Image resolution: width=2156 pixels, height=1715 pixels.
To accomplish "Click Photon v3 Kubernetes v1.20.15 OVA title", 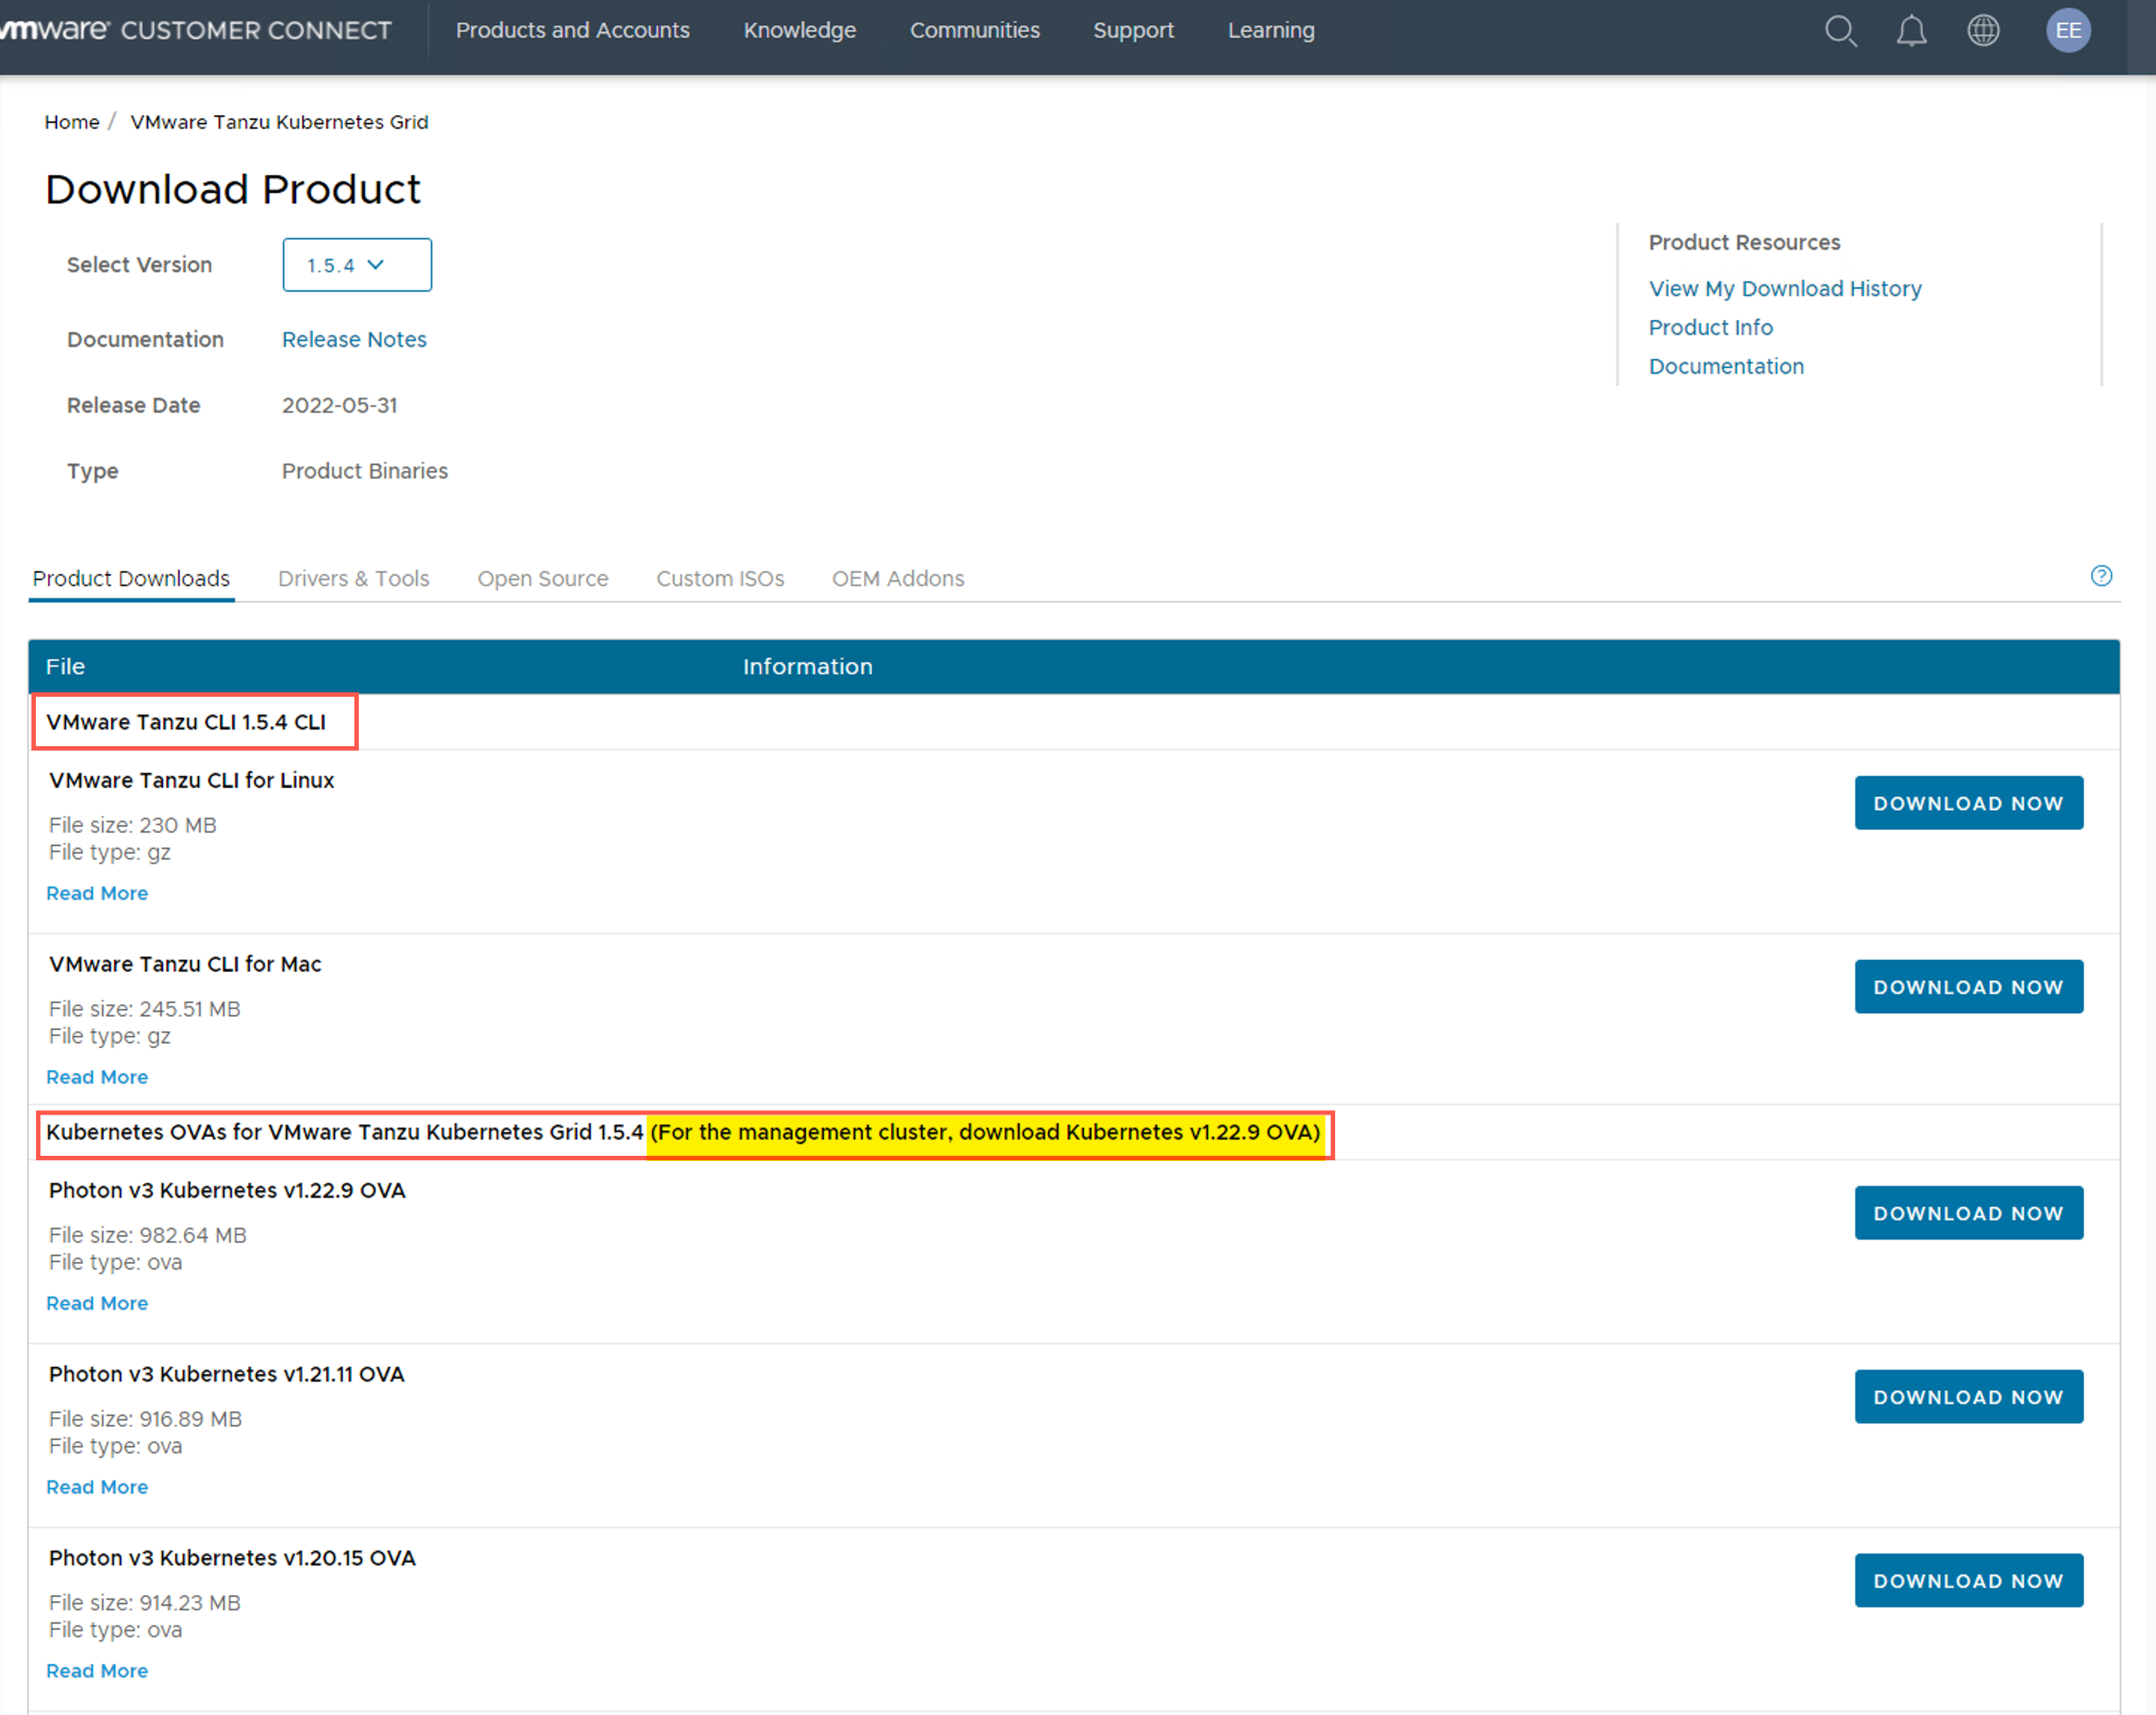I will tap(232, 1558).
